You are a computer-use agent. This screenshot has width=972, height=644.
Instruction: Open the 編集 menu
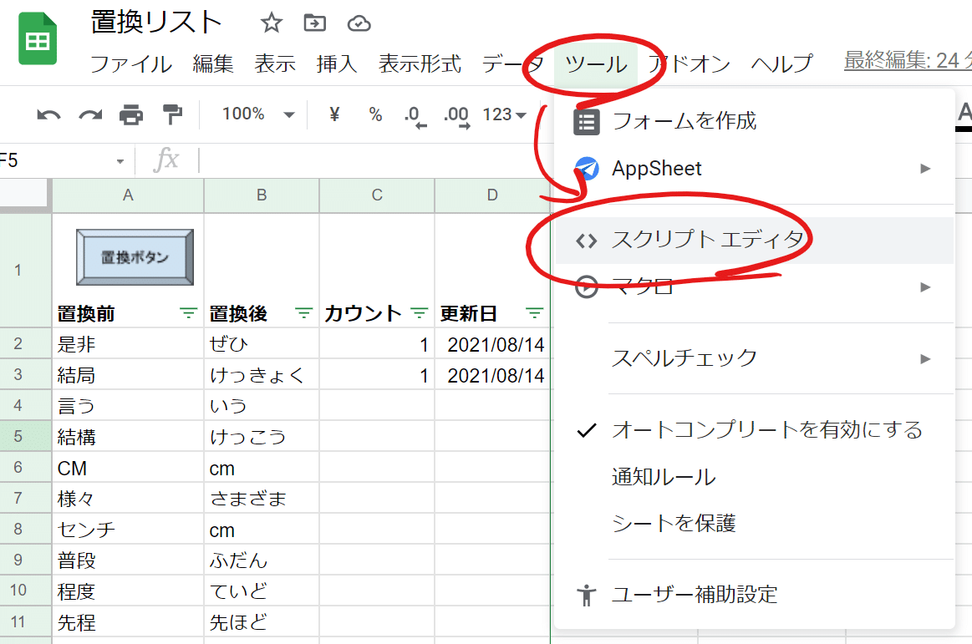tap(212, 63)
